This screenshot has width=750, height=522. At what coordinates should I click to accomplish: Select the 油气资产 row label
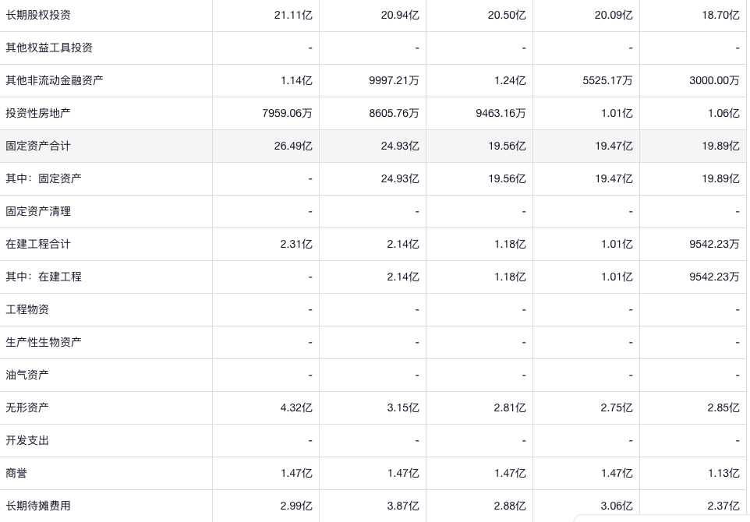[x=27, y=375]
